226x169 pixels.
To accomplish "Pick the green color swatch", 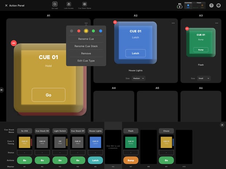I will (94, 31).
